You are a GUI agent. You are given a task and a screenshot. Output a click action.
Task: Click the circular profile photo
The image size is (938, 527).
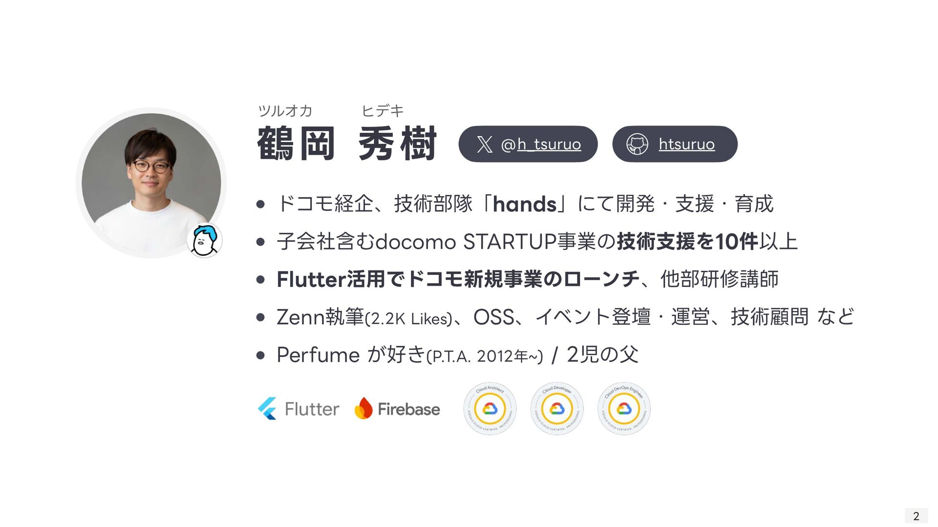[x=151, y=183]
